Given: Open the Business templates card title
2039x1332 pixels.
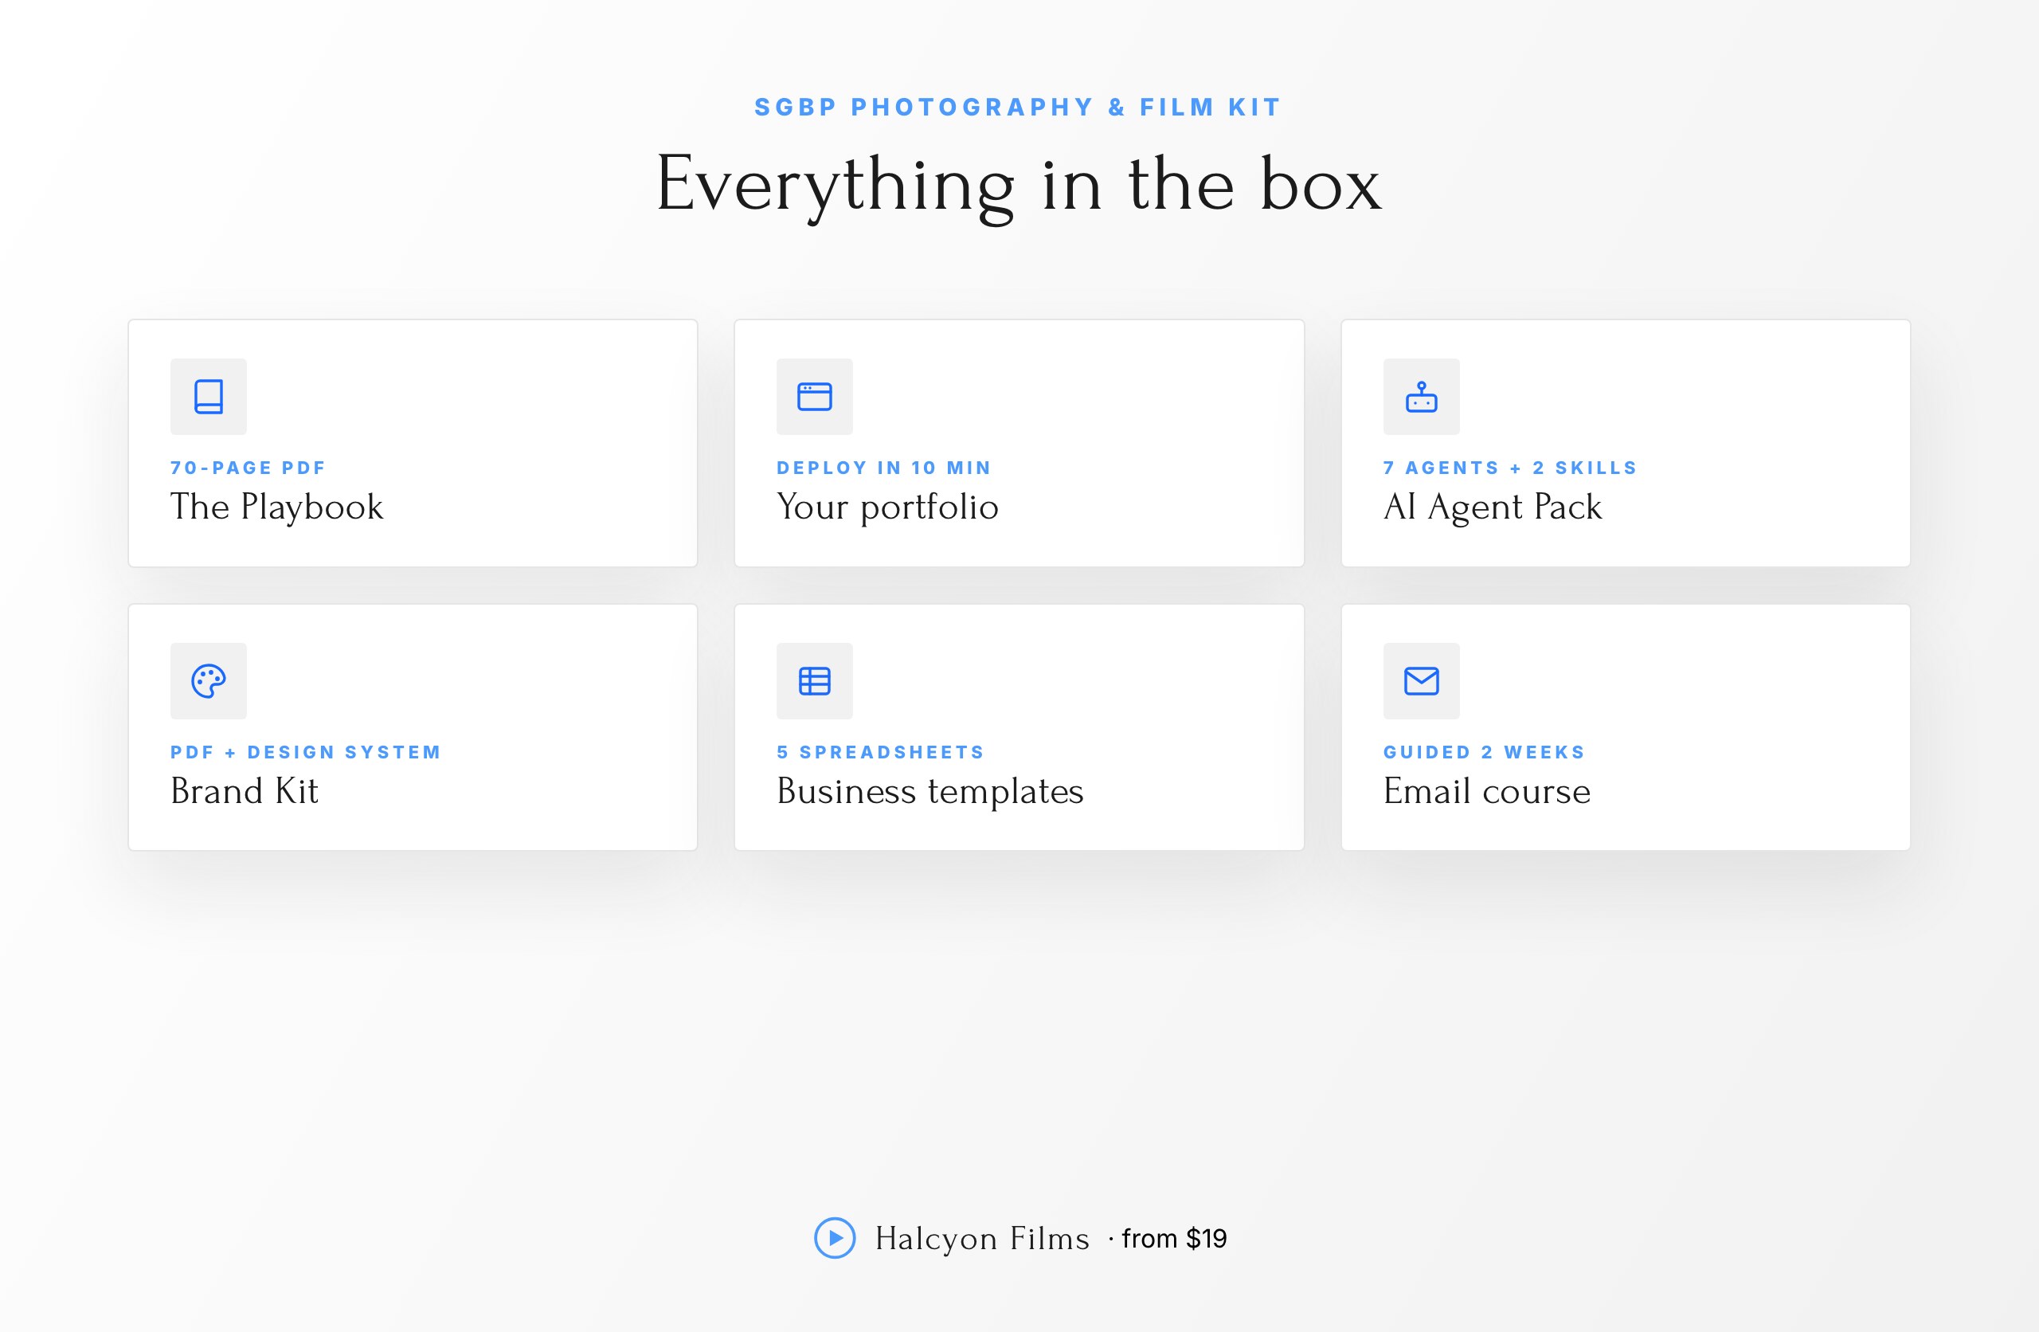Looking at the screenshot, I should click(x=930, y=791).
